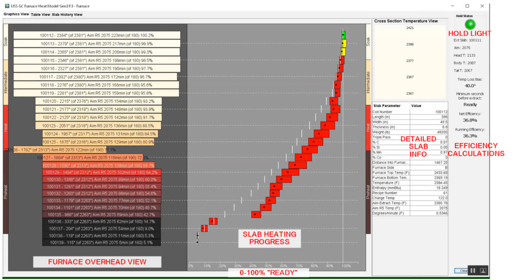Click the green progress marker at 100% ready
Image resolution: width=524 pixels, height=280 pixels.
(x=343, y=35)
